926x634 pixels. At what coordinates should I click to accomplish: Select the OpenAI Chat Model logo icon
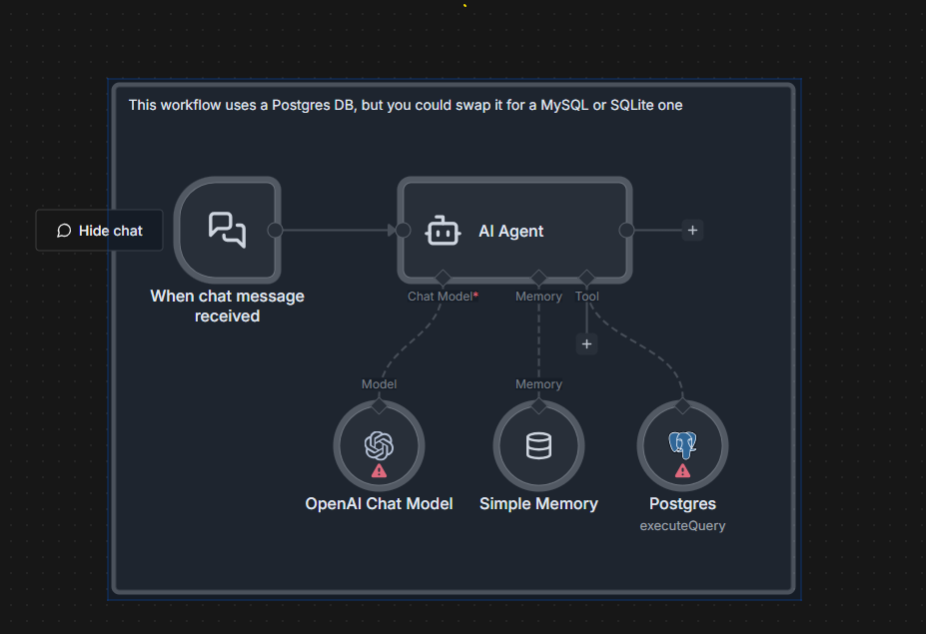pyautogui.click(x=379, y=443)
